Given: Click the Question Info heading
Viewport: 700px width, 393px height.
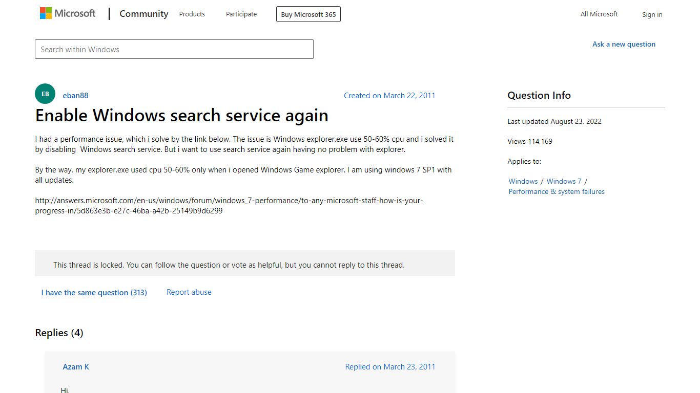Looking at the screenshot, I should coord(539,95).
